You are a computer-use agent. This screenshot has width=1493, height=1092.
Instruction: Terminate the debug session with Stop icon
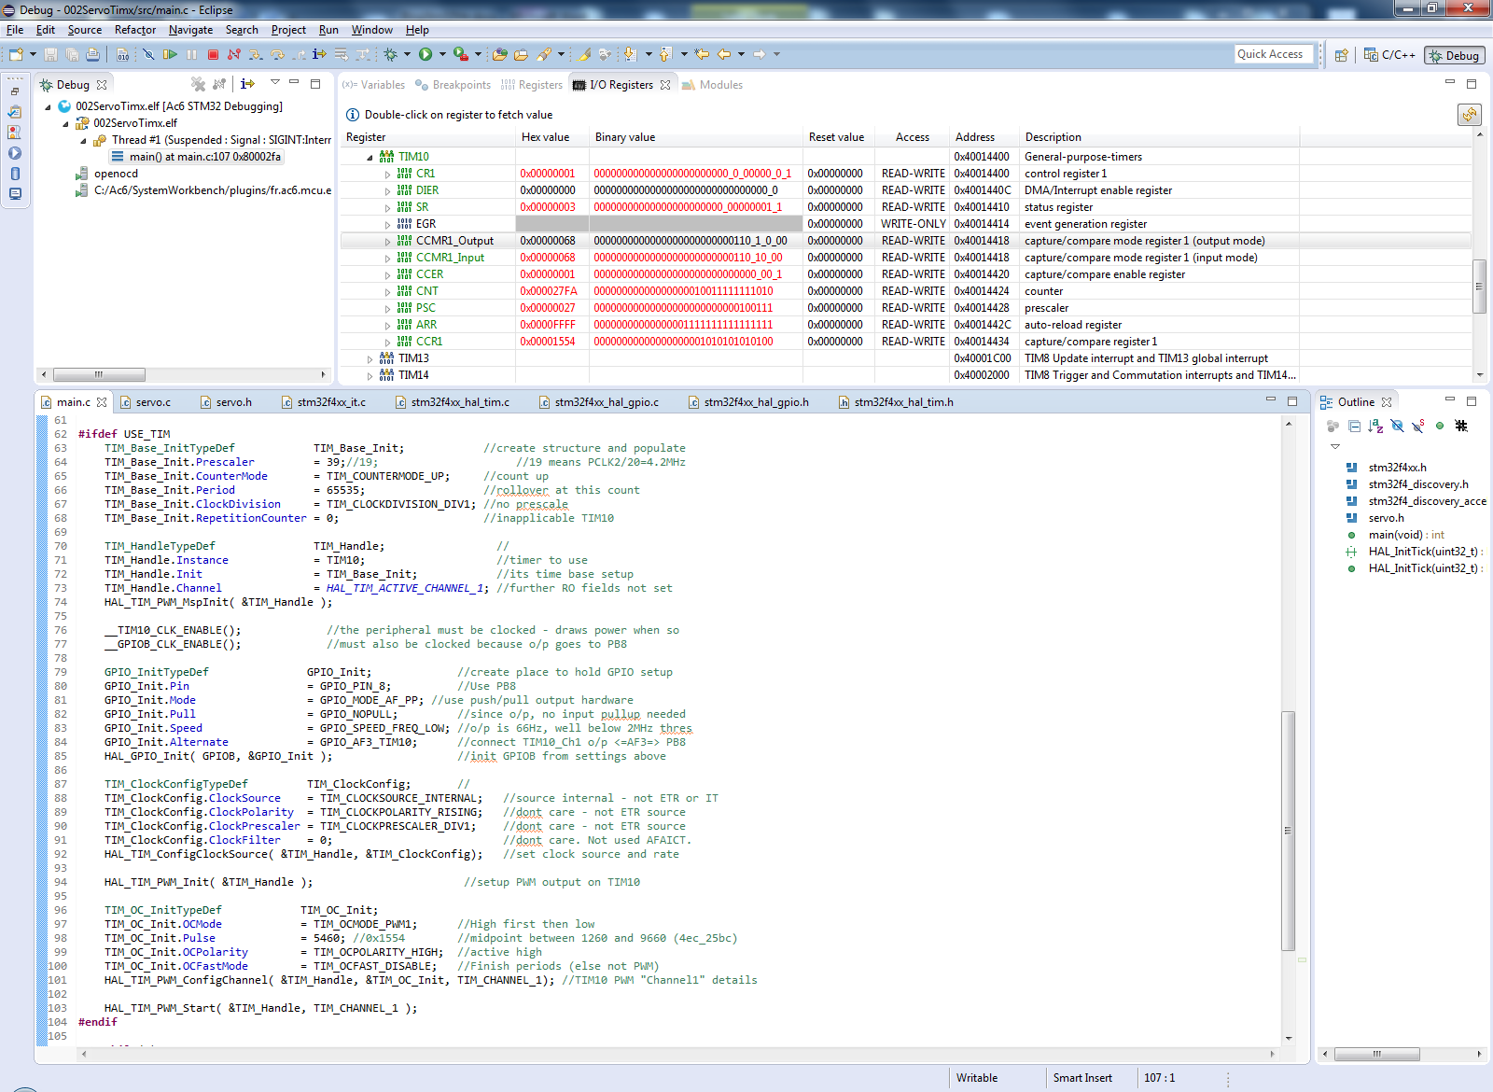(x=213, y=55)
